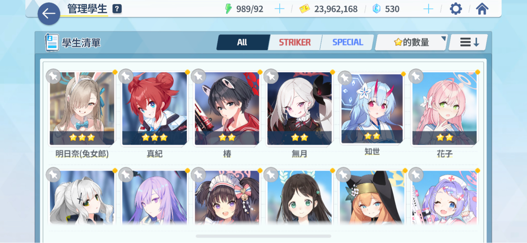Viewport: 527px width, 243px height.
Task: Toggle pin on 花子 card
Action: point(416,76)
